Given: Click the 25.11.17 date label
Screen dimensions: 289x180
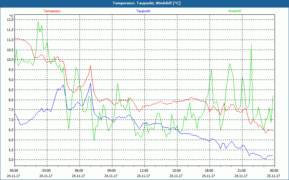Looking at the screenshot, I should pos(273,176).
